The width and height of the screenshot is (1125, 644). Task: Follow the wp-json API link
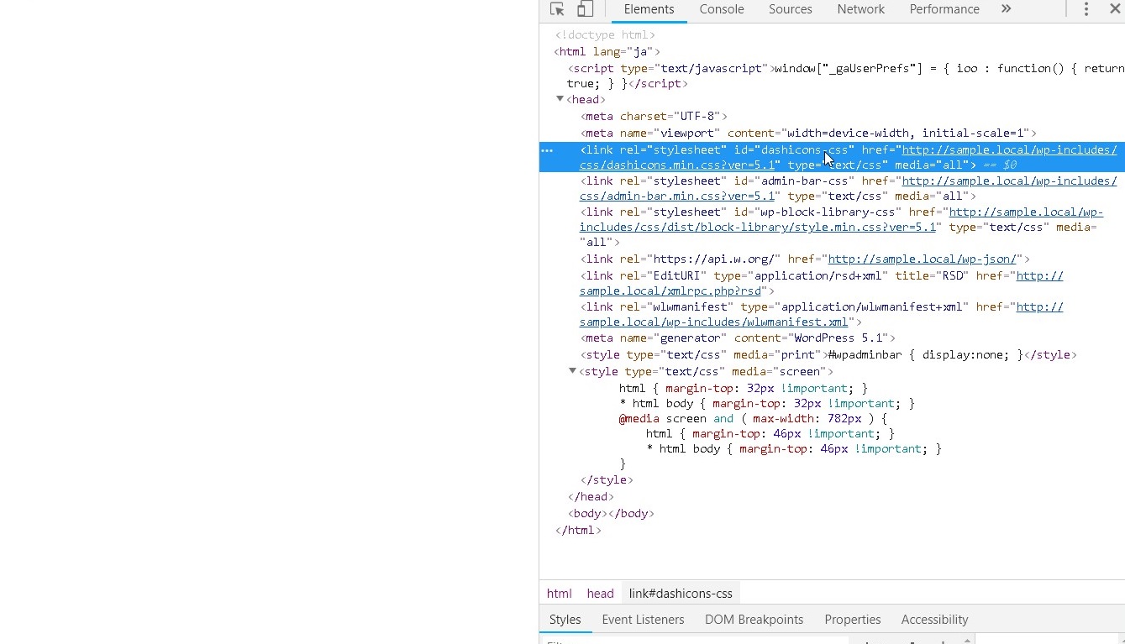click(922, 259)
